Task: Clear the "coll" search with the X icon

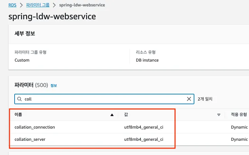Action: click(189, 99)
